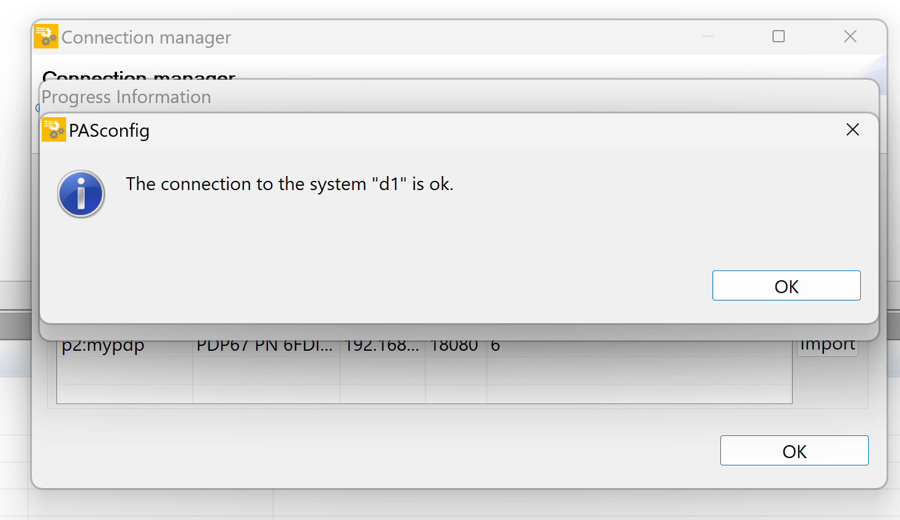The width and height of the screenshot is (900, 520).
Task: Minimize the Connection manager window
Action: pos(708,36)
